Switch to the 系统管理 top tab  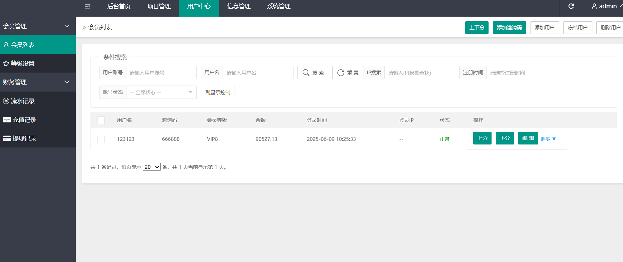click(279, 6)
